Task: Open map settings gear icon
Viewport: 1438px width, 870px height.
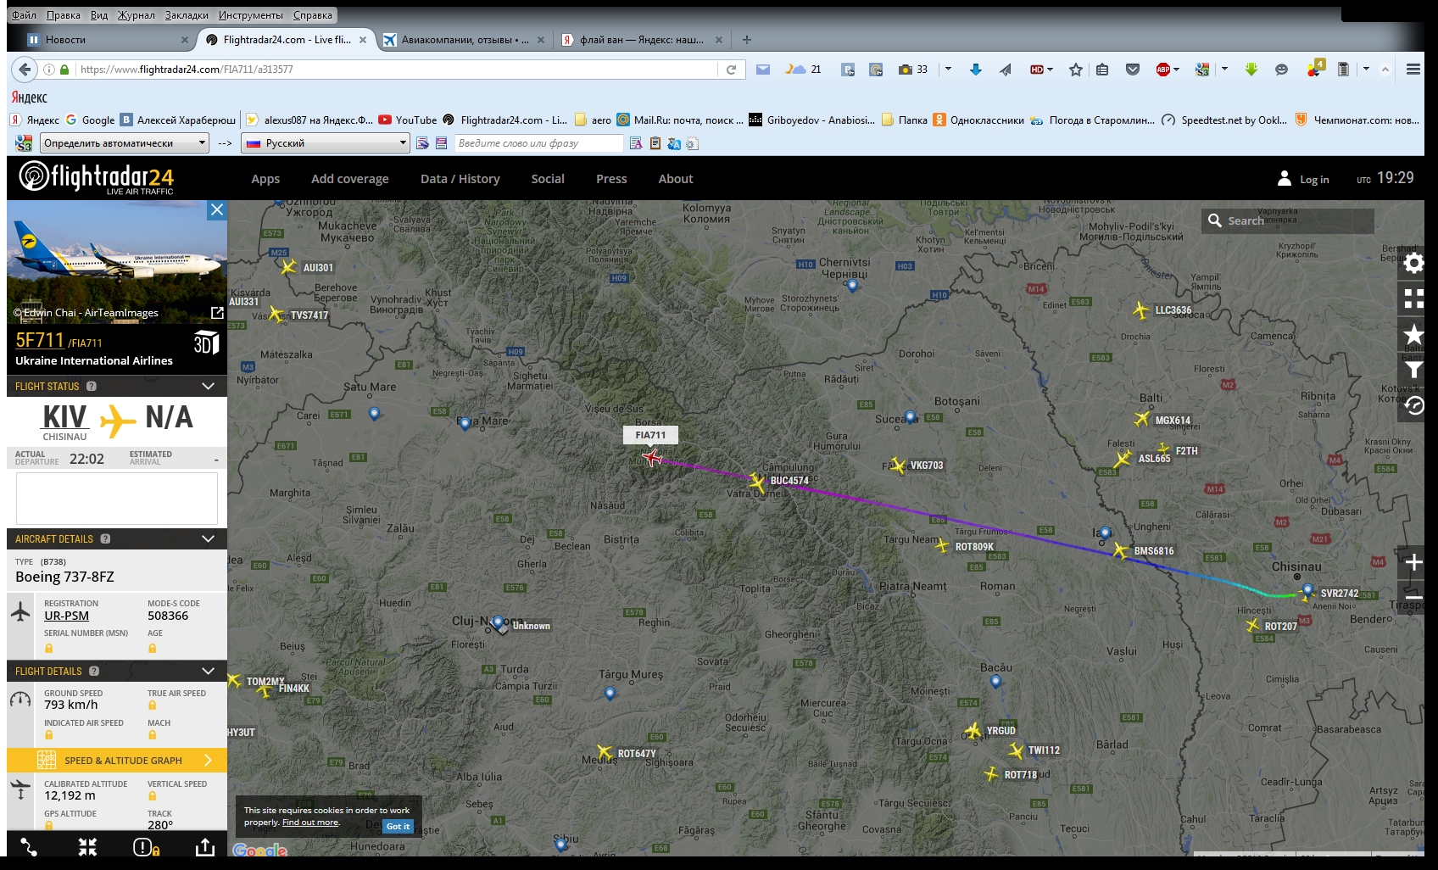Action: click(x=1413, y=264)
